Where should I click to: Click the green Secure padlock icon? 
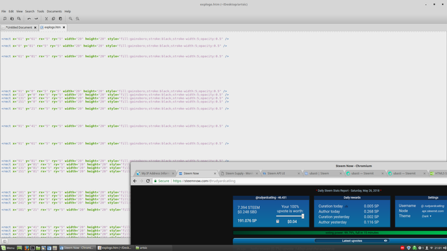155,181
